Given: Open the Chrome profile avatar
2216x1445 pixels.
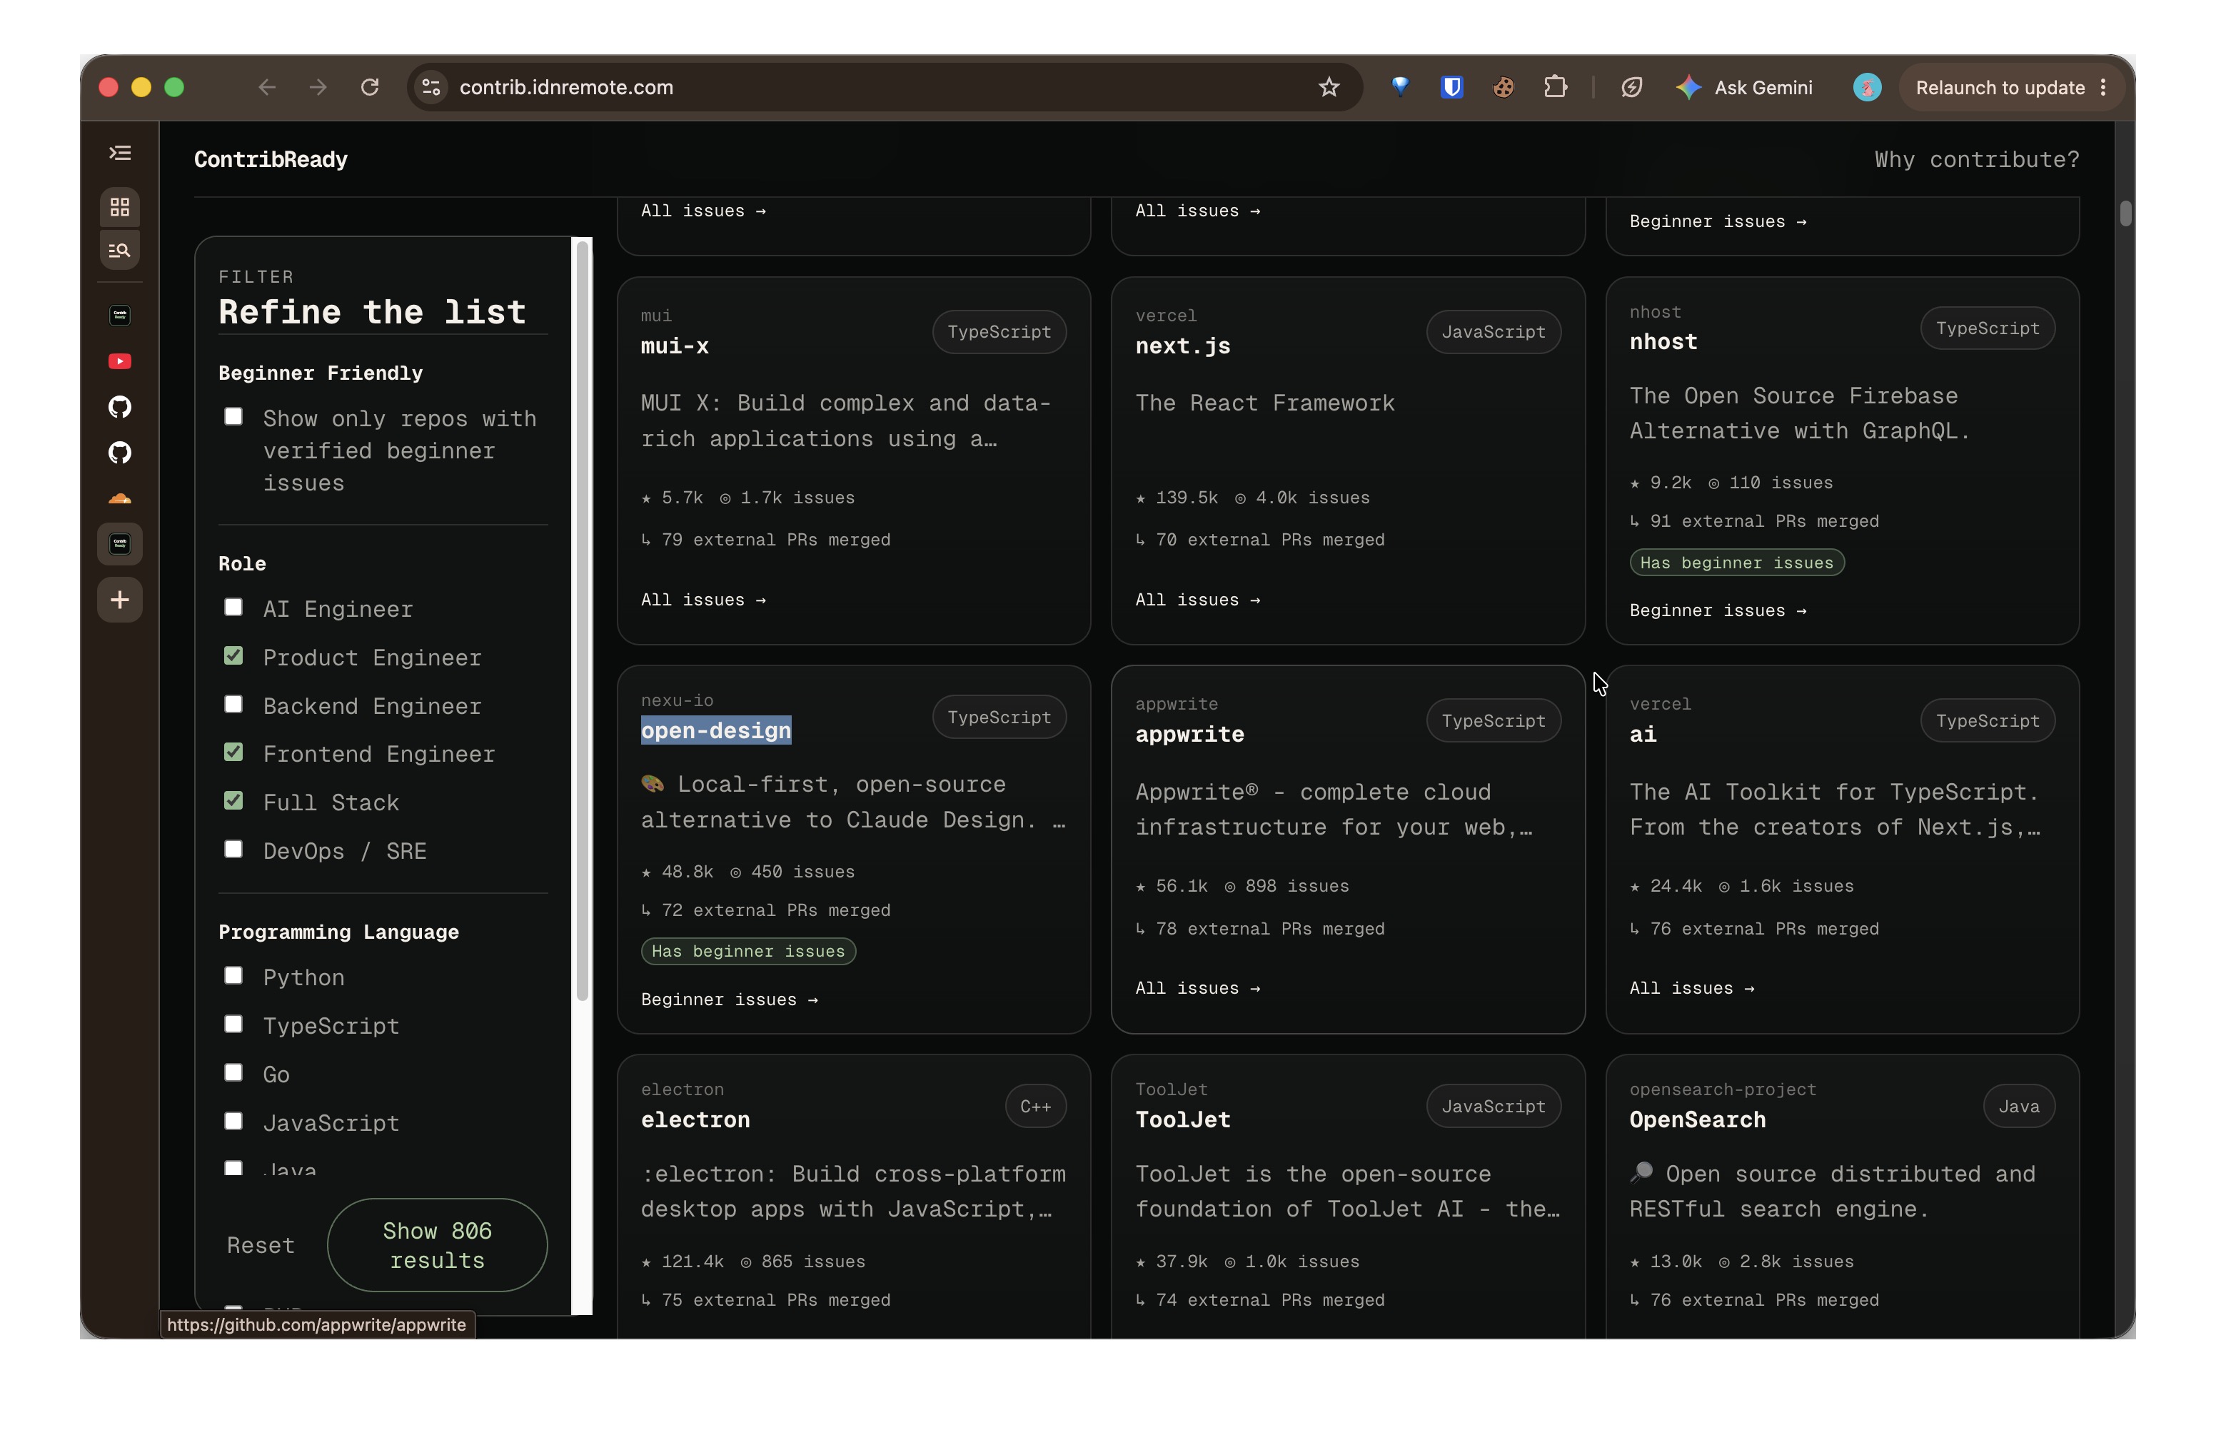Looking at the screenshot, I should tap(1867, 88).
